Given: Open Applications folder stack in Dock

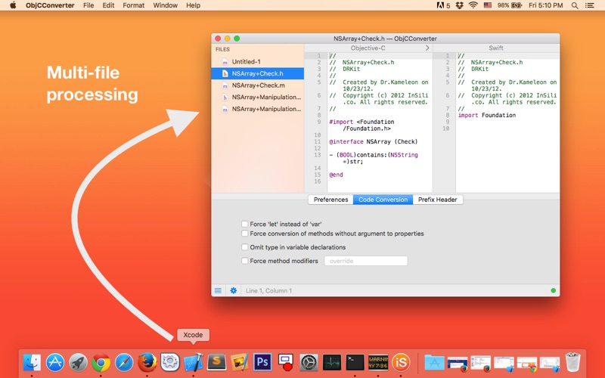Looking at the screenshot, I should coord(434,363).
